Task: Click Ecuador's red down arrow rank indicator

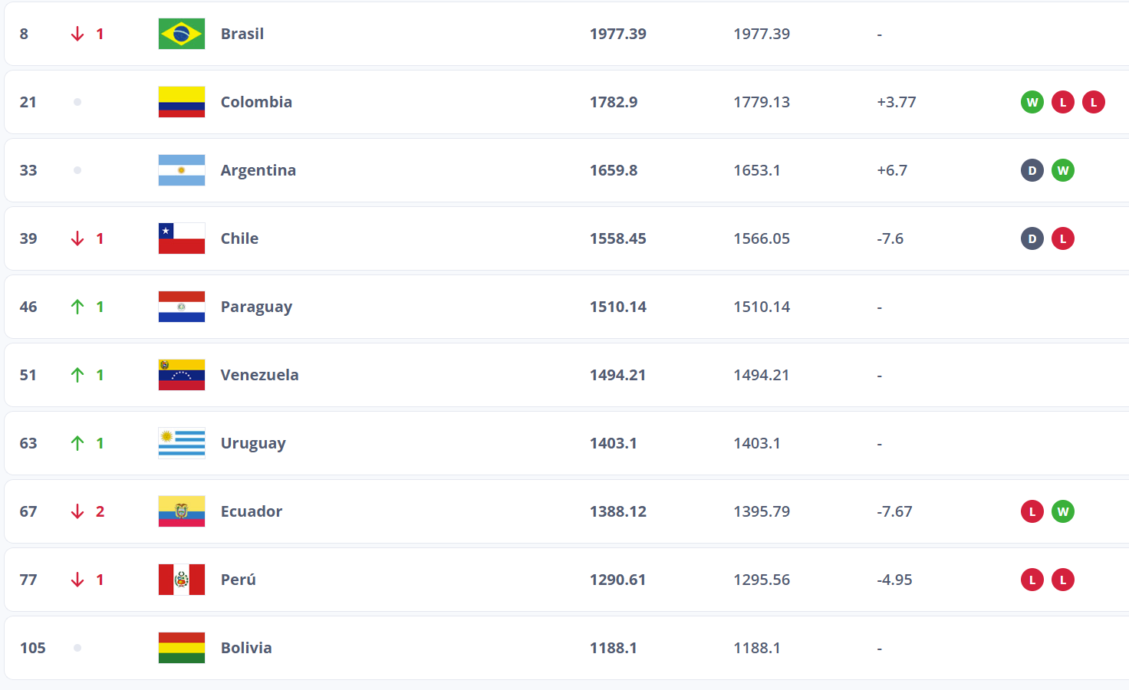Action: click(77, 511)
